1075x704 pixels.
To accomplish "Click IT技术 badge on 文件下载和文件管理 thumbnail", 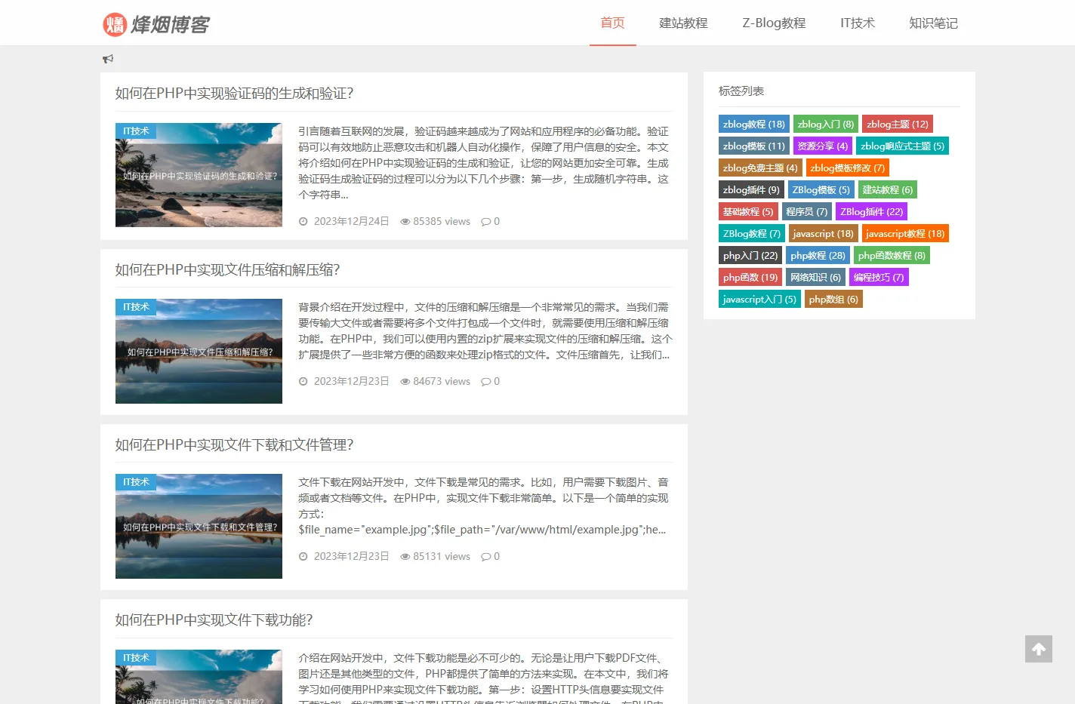I will coord(136,482).
